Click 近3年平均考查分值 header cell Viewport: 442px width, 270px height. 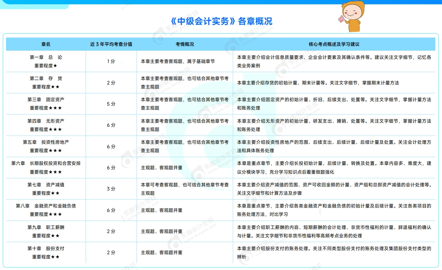(x=111, y=44)
